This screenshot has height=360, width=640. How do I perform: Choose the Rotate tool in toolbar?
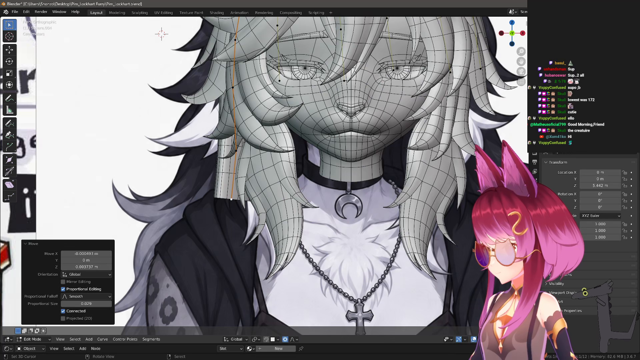coord(9,61)
